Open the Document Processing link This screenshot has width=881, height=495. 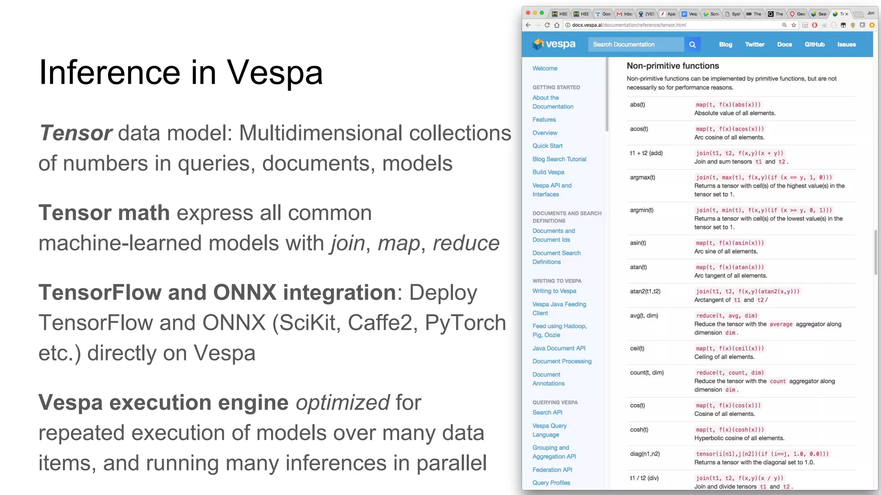(x=562, y=361)
